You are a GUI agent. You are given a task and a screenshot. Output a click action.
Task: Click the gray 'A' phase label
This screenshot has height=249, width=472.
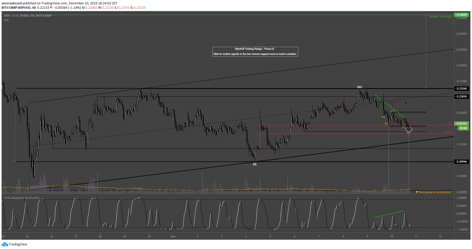(x=391, y=102)
